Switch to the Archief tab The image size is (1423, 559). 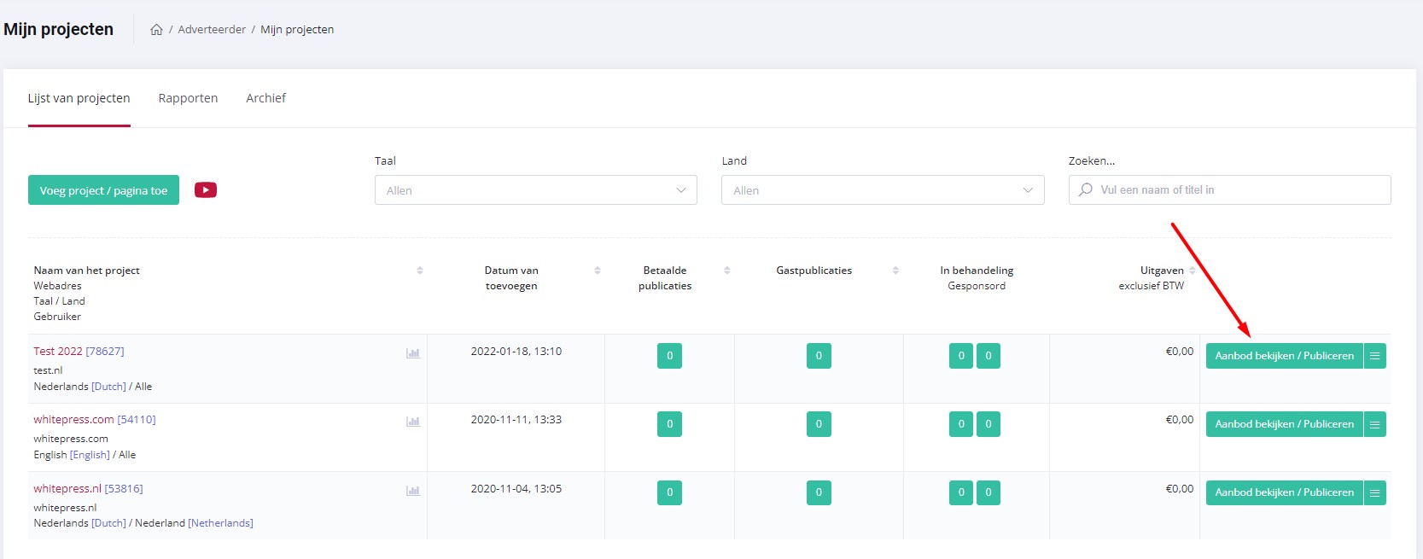tap(265, 98)
